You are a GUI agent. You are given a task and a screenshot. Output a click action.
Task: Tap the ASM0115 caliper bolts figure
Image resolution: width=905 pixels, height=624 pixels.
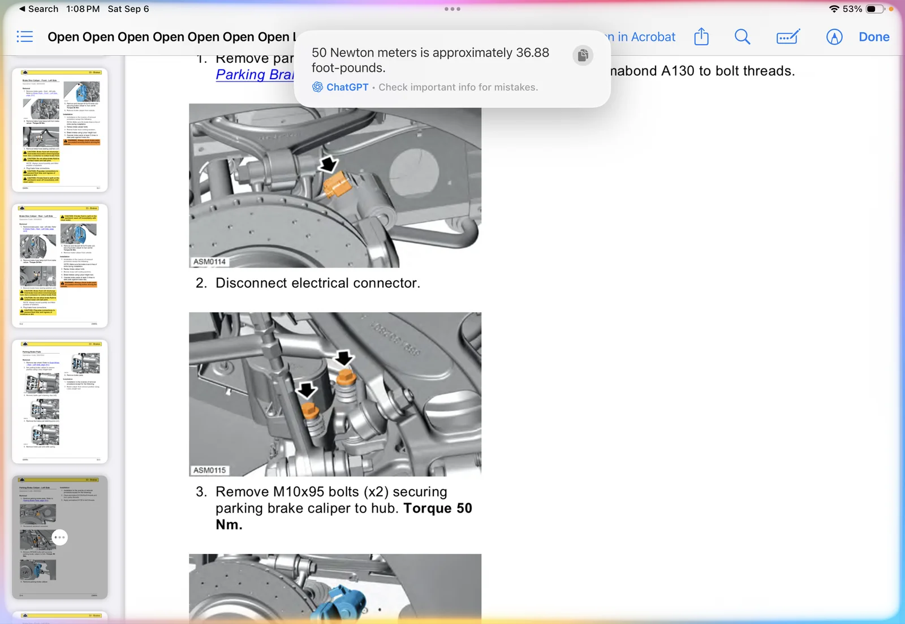(x=335, y=394)
